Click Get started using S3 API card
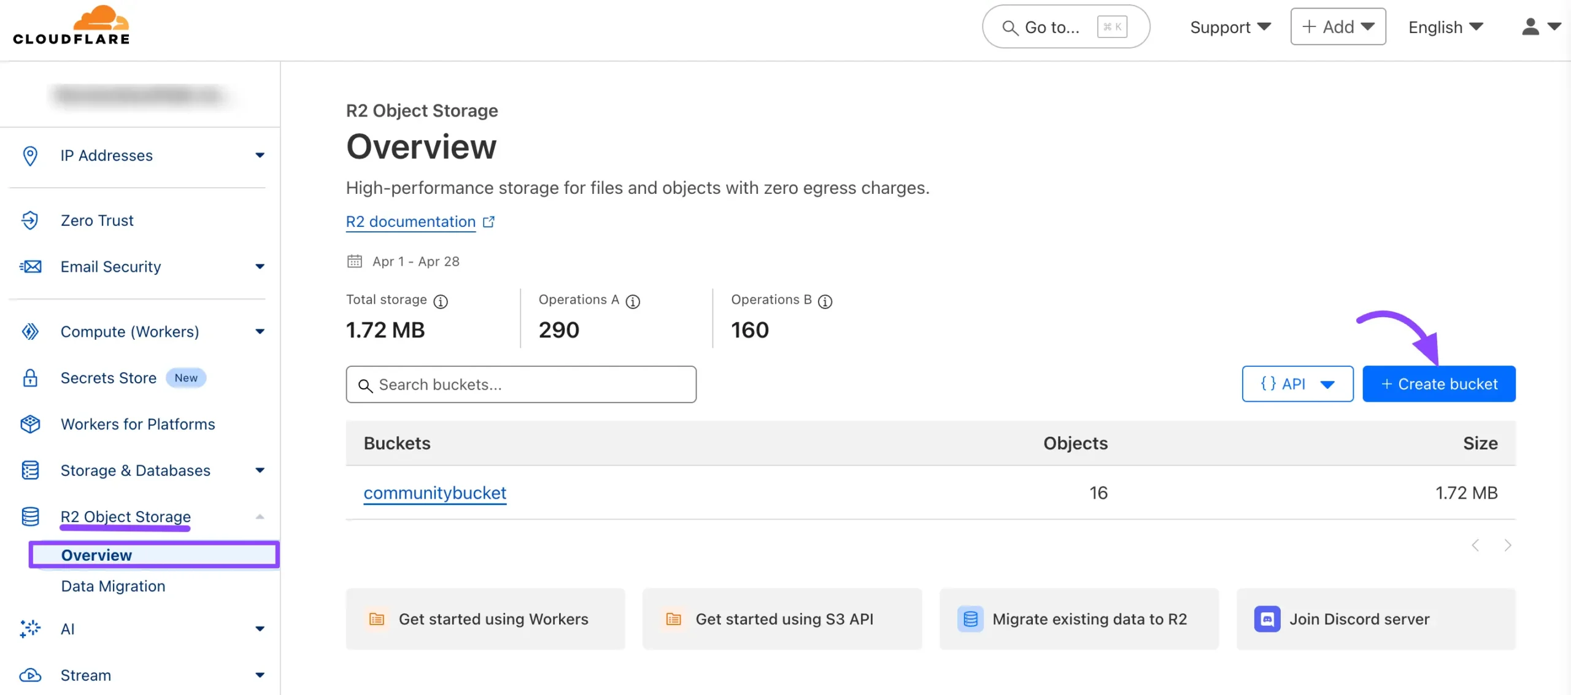 782,620
